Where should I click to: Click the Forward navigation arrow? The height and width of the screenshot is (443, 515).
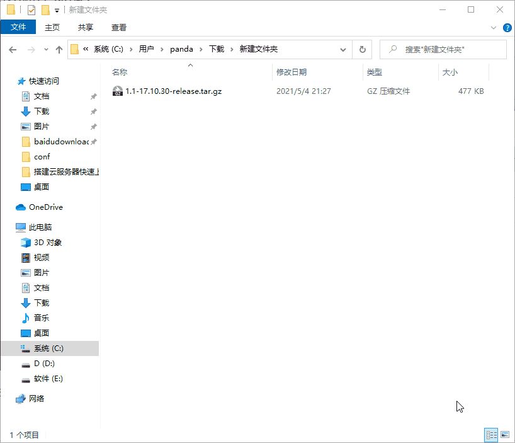click(x=31, y=50)
